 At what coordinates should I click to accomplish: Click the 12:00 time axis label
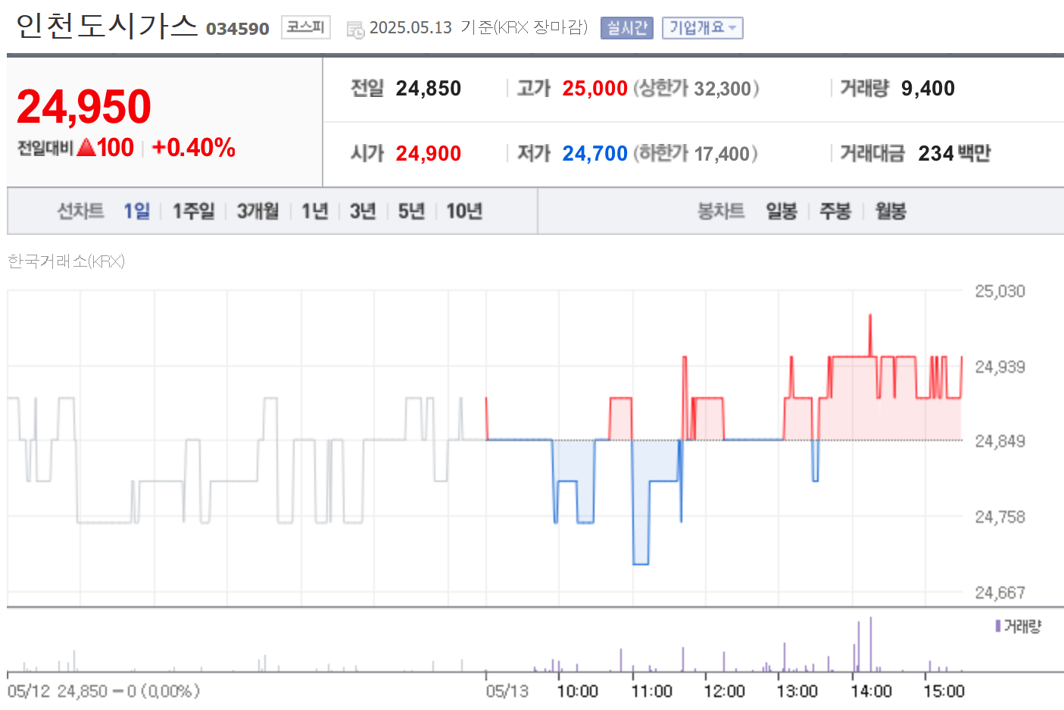click(725, 691)
